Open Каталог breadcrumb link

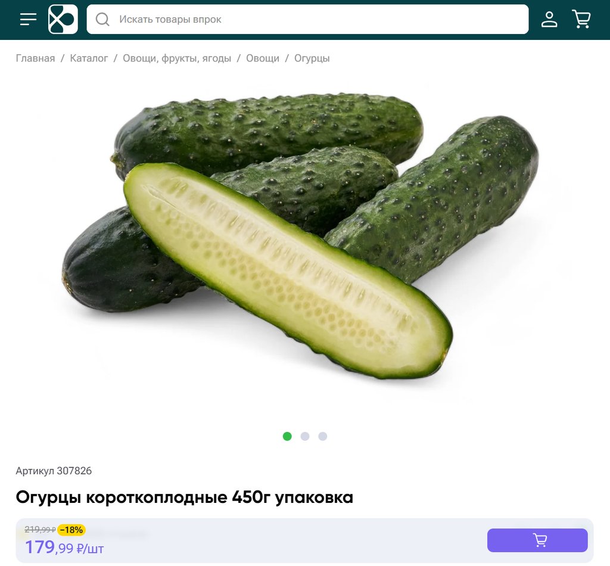89,58
